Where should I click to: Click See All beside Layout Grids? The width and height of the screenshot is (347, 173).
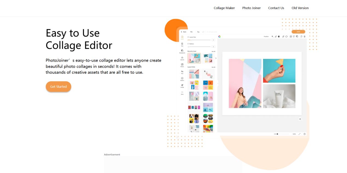(213, 67)
